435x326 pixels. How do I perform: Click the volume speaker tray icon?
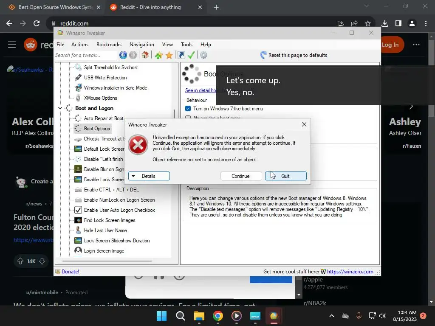(382, 316)
